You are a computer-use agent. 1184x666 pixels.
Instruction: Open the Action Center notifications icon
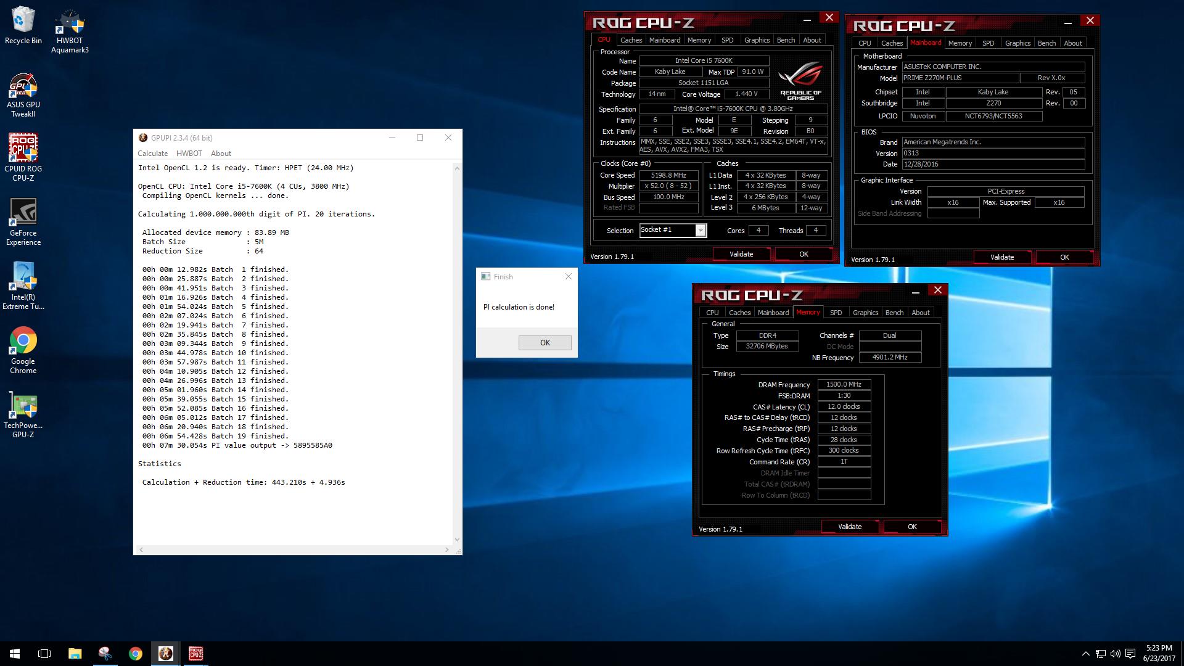(1130, 654)
